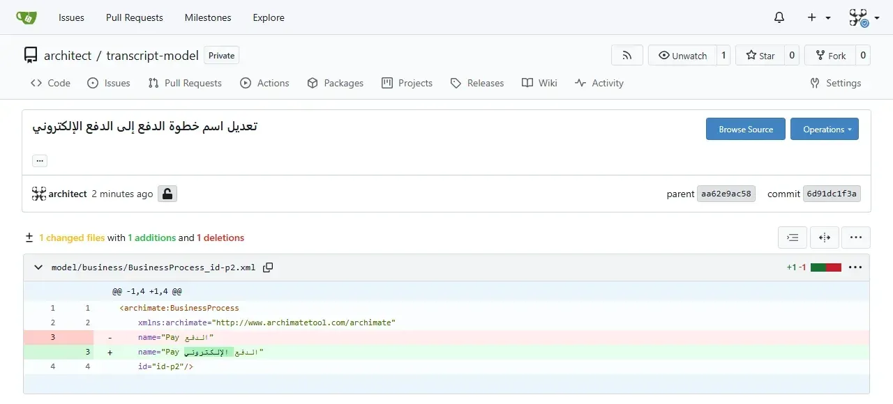This screenshot has height=404, width=893.
Task: Fork the repository
Action: click(830, 56)
